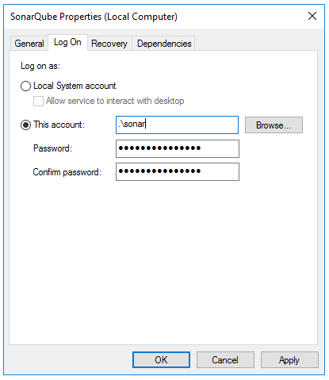Image resolution: width=329 pixels, height=380 pixels.
Task: Confirm changes with the OK button
Action: coord(161,359)
